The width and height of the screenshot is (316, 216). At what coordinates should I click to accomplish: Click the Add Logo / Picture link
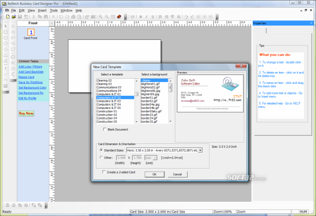pos(30,66)
